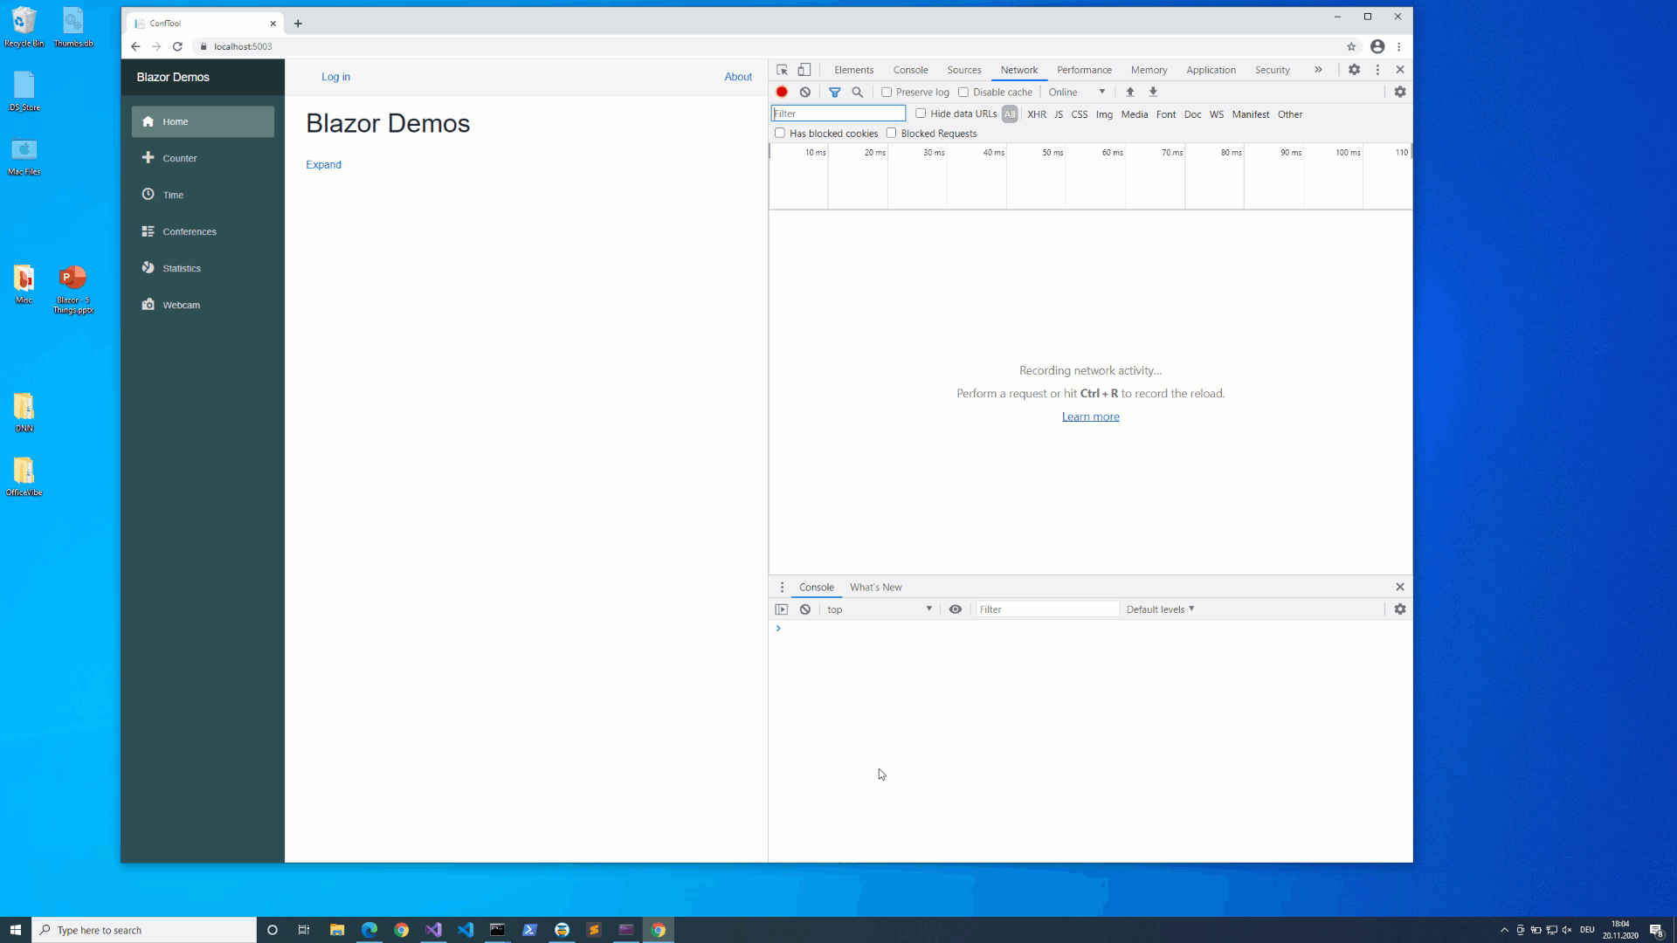This screenshot has width=1677, height=943.
Task: Open the What's New drawer tab
Action: click(875, 587)
